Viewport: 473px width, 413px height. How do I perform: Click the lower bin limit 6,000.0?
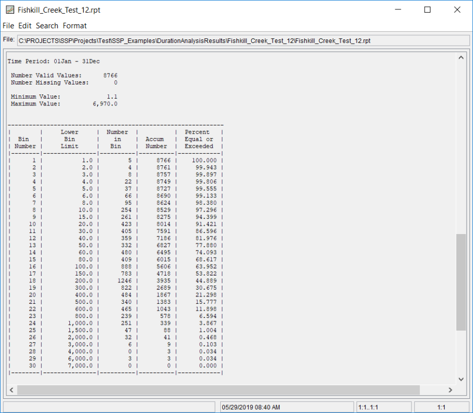80,359
